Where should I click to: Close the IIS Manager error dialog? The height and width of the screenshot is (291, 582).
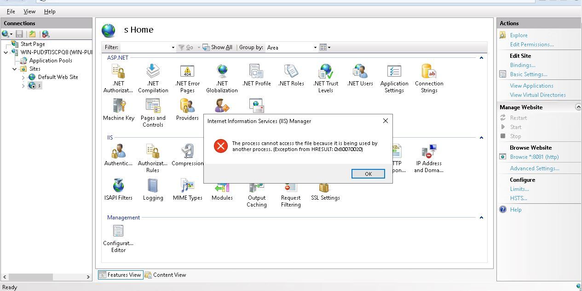click(385, 121)
